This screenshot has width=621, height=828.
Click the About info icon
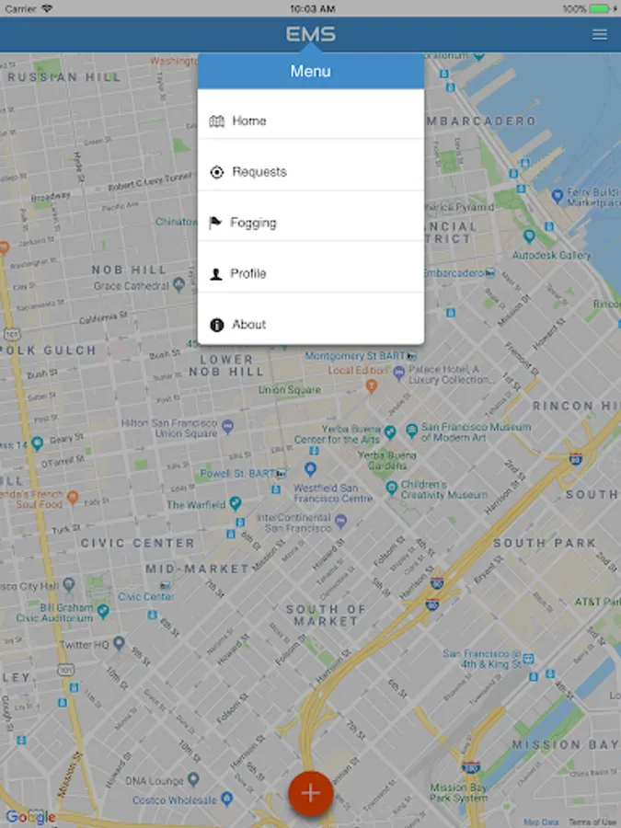[x=216, y=325]
